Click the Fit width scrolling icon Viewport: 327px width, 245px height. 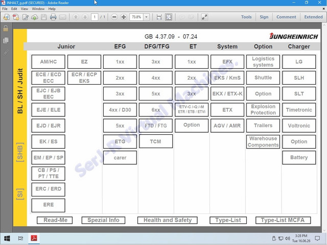point(159,17)
